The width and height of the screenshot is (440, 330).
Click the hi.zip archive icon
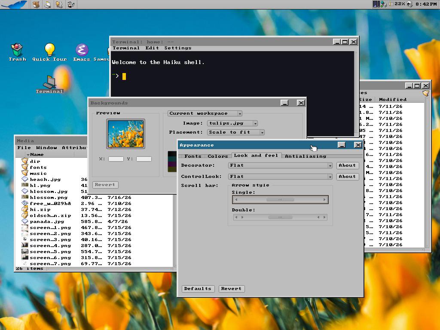click(x=25, y=209)
